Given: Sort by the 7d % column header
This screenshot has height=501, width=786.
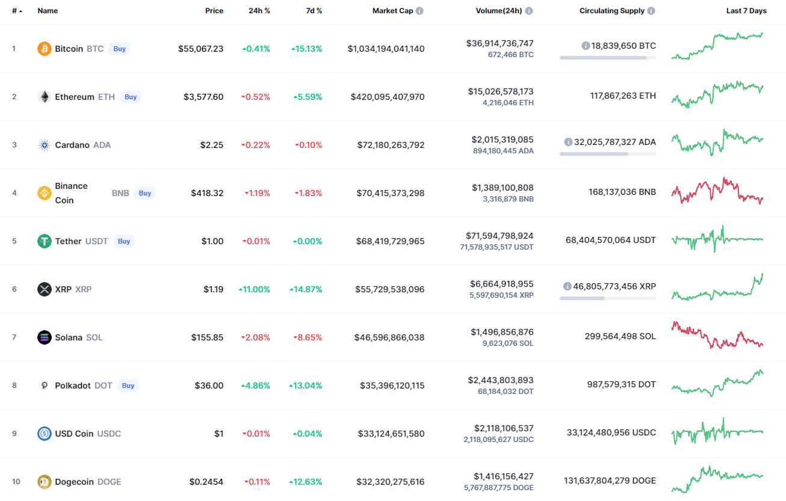Looking at the screenshot, I should pyautogui.click(x=314, y=11).
